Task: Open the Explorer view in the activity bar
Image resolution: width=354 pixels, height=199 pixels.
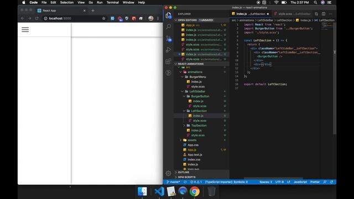Action: coord(168,15)
